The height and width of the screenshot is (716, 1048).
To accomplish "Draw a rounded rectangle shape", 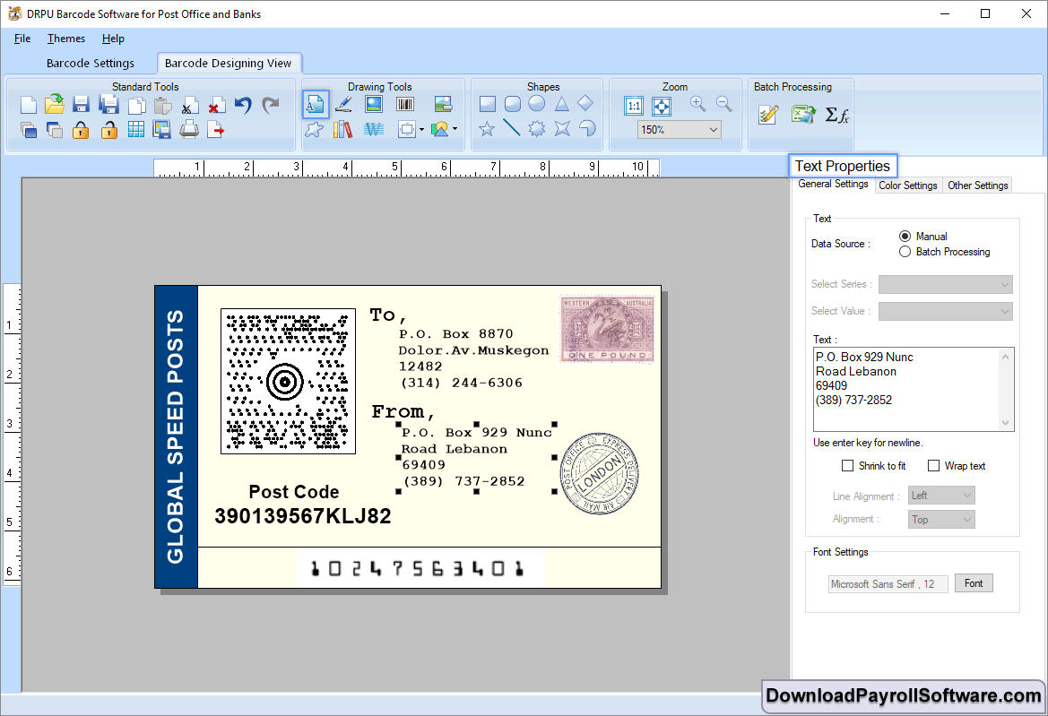I will pyautogui.click(x=513, y=104).
